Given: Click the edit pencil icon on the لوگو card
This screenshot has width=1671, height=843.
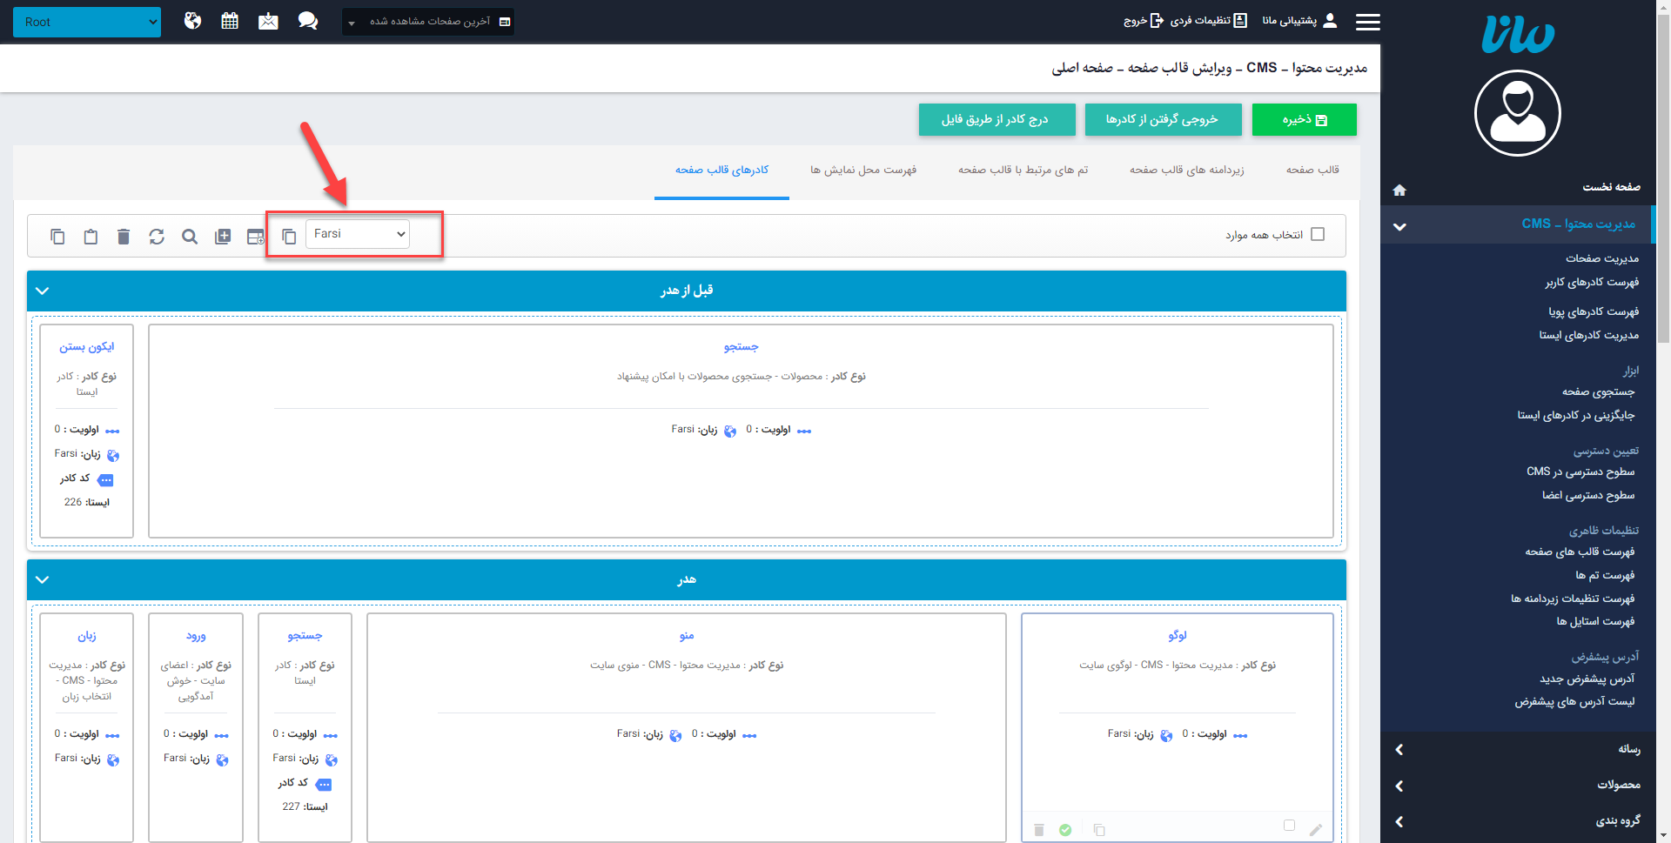Looking at the screenshot, I should [1317, 829].
